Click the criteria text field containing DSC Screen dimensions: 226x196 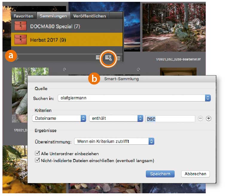(170, 119)
